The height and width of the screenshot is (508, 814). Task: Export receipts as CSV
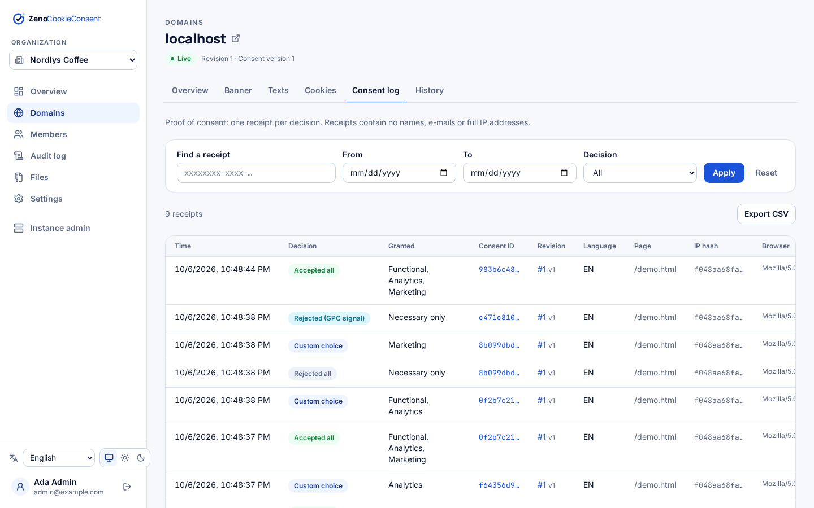coord(767,214)
